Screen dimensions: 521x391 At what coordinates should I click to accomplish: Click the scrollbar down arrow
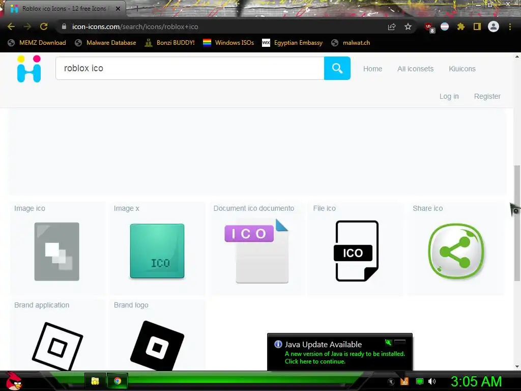(517, 367)
